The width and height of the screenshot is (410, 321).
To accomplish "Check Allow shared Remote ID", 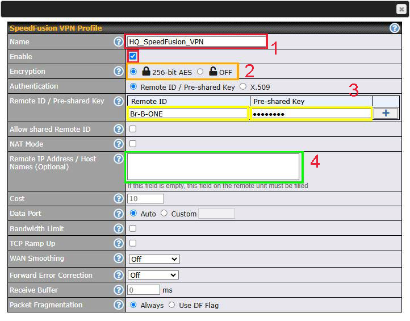I will pos(133,129).
